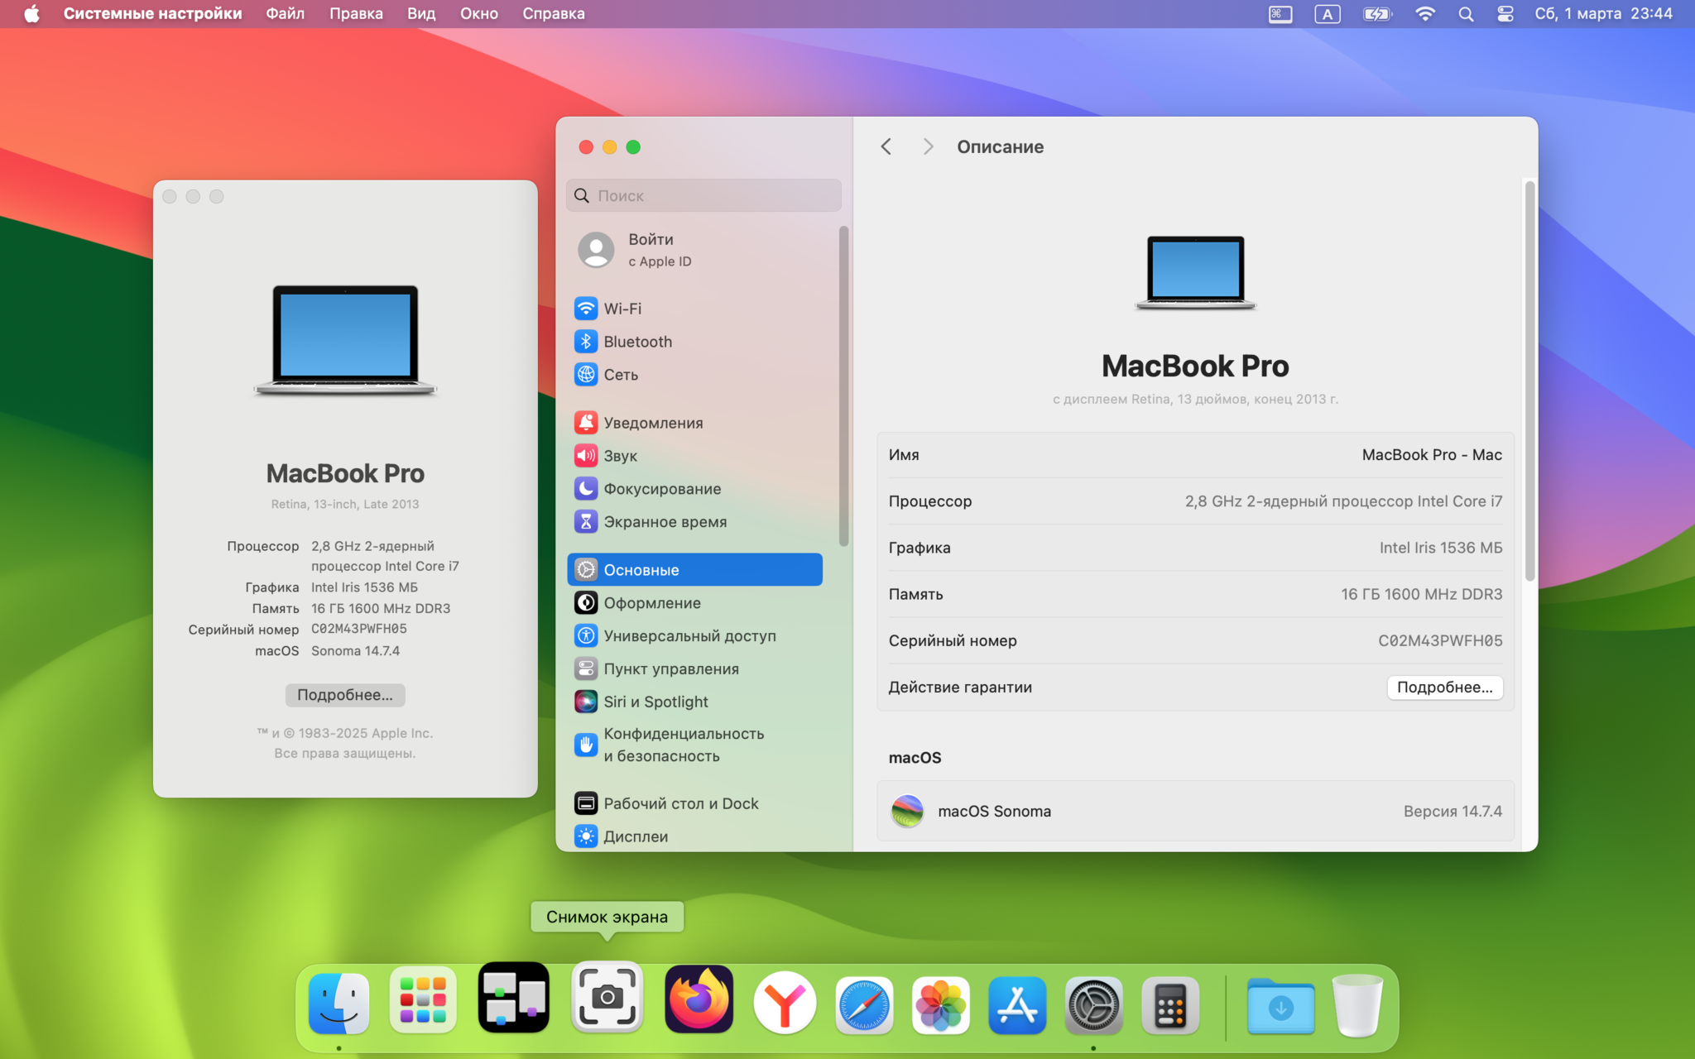Open Spotlight search in menu bar
Screen dimensions: 1695x1059
(x=1466, y=13)
